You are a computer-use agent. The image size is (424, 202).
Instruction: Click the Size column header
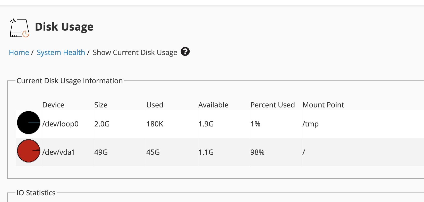101,105
